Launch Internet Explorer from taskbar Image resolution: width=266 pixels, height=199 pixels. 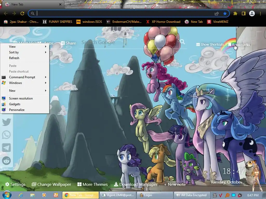[x=21, y=195]
